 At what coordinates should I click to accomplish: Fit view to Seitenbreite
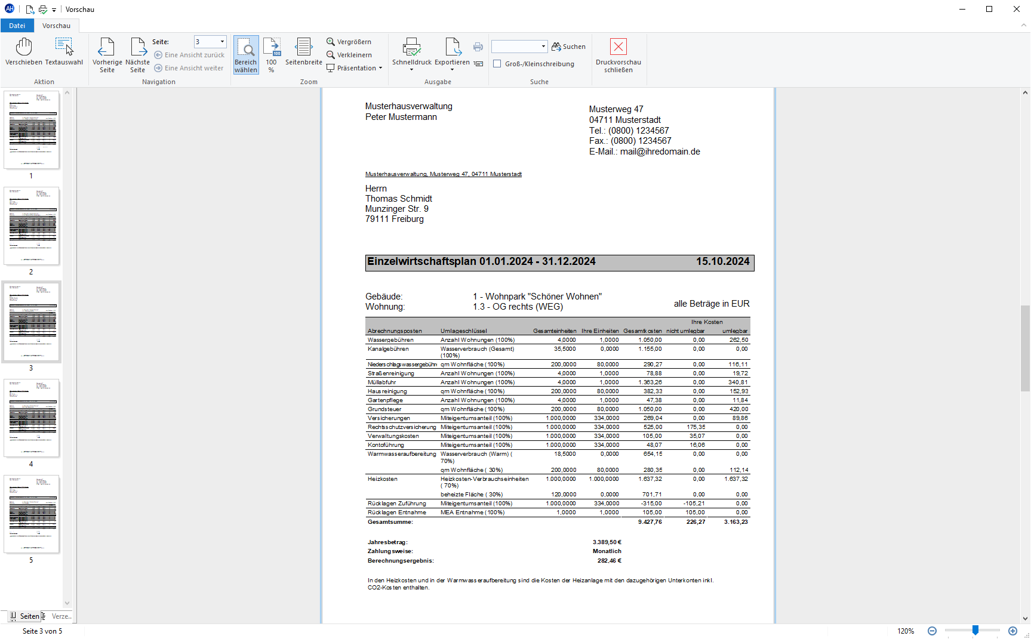click(304, 51)
